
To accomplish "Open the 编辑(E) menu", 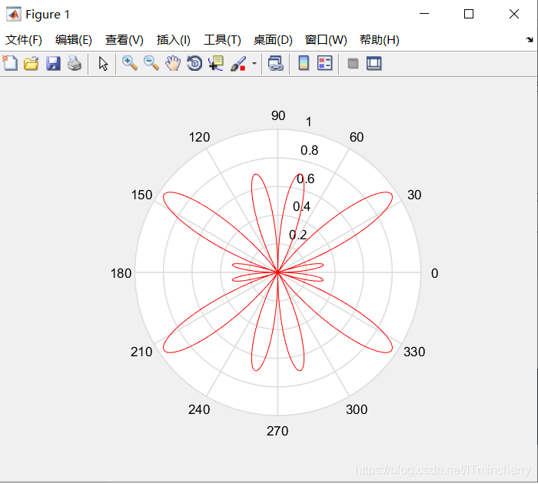I will coord(74,40).
